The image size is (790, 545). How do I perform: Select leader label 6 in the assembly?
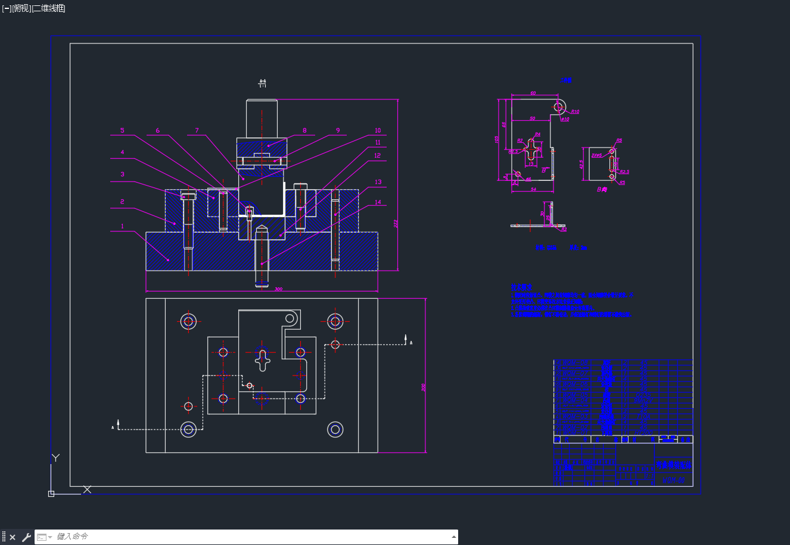(x=158, y=131)
